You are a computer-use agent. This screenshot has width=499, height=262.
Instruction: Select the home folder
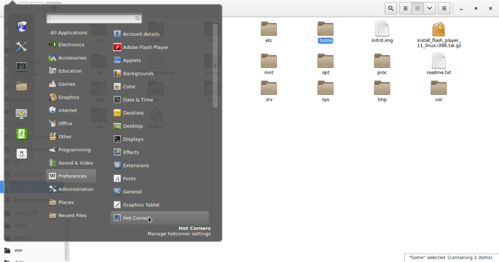pos(325,32)
